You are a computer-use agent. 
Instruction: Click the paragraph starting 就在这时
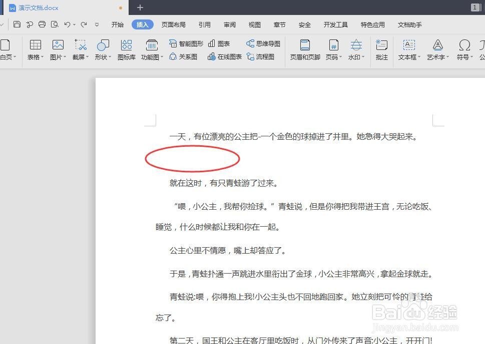point(224,183)
